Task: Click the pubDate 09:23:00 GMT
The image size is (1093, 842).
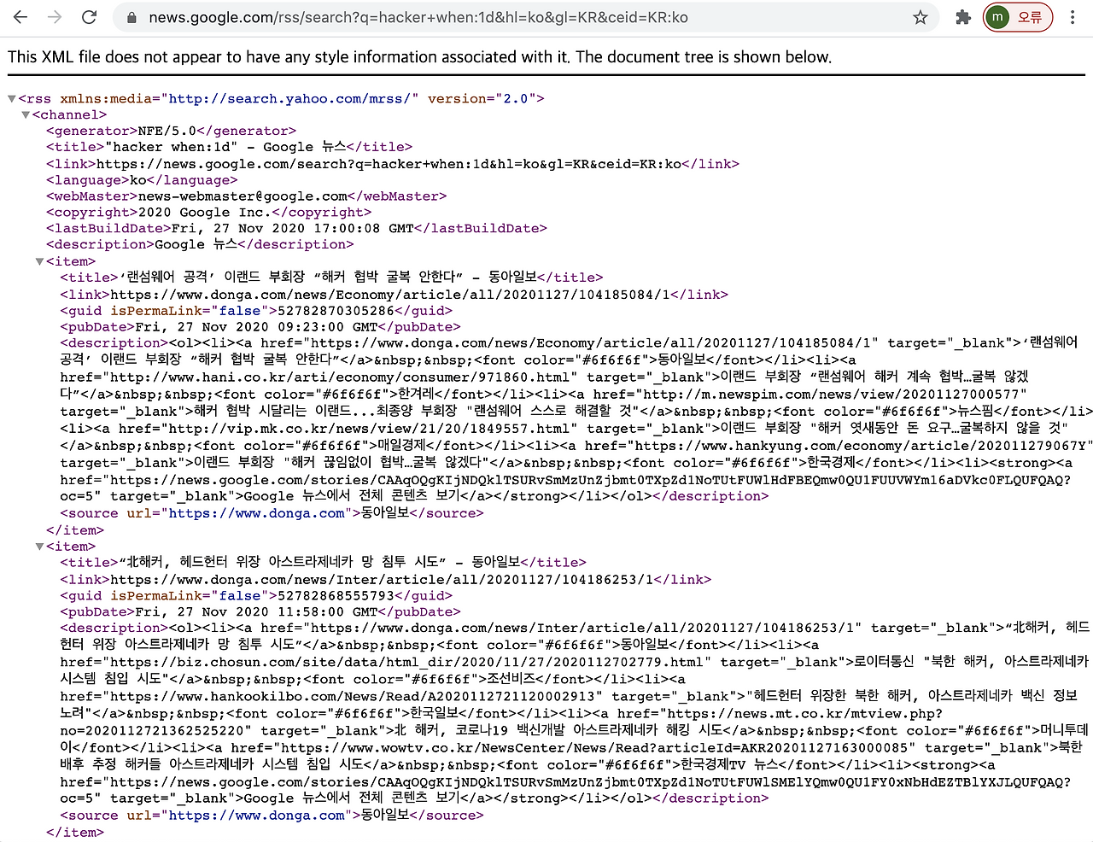Action: click(x=254, y=327)
